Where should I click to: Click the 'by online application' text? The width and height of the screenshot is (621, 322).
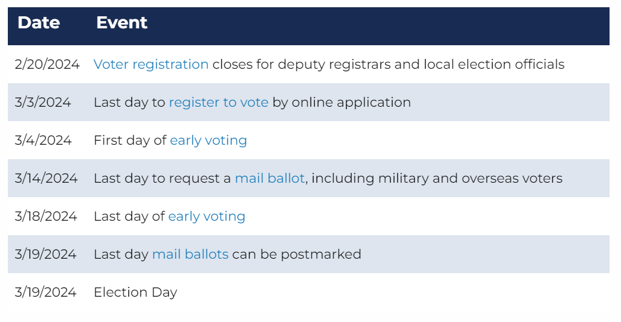point(341,103)
